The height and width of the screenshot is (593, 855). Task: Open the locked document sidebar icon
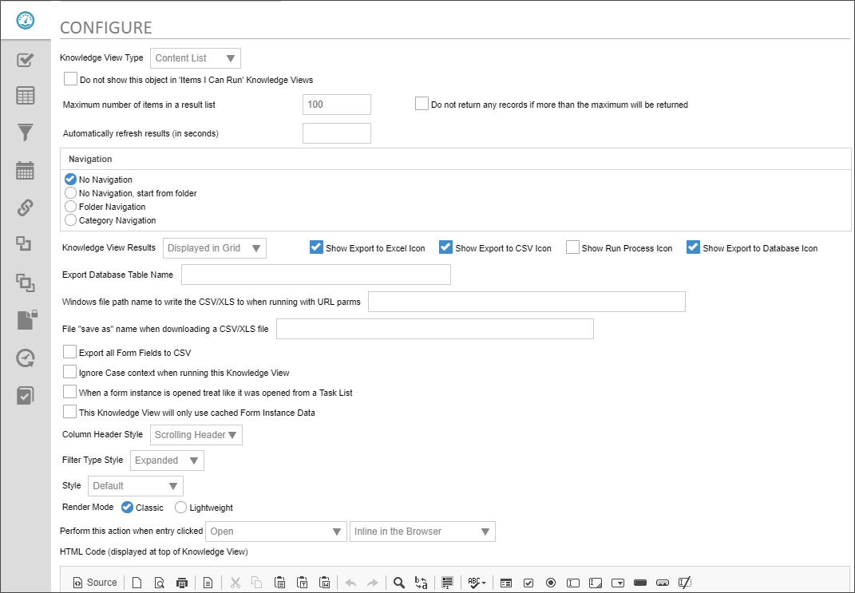(x=26, y=320)
